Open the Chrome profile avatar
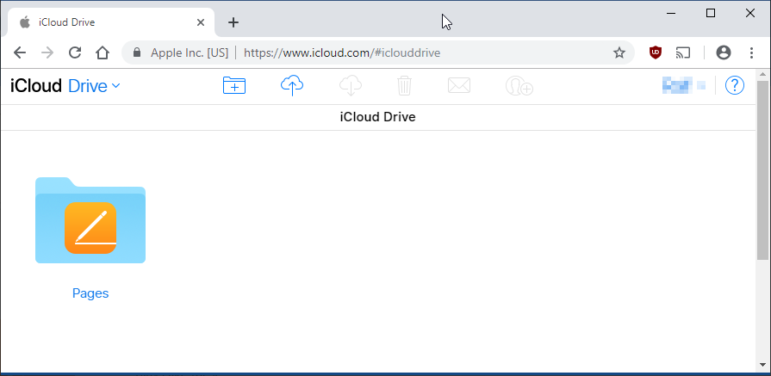This screenshot has height=376, width=771. [x=724, y=52]
